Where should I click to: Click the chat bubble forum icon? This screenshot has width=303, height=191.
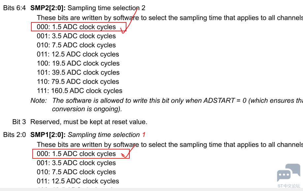tap(289, 173)
